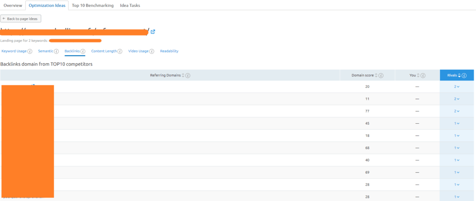Expand rivals for domain score 20 row
The width and height of the screenshot is (476, 201).
click(x=457, y=87)
